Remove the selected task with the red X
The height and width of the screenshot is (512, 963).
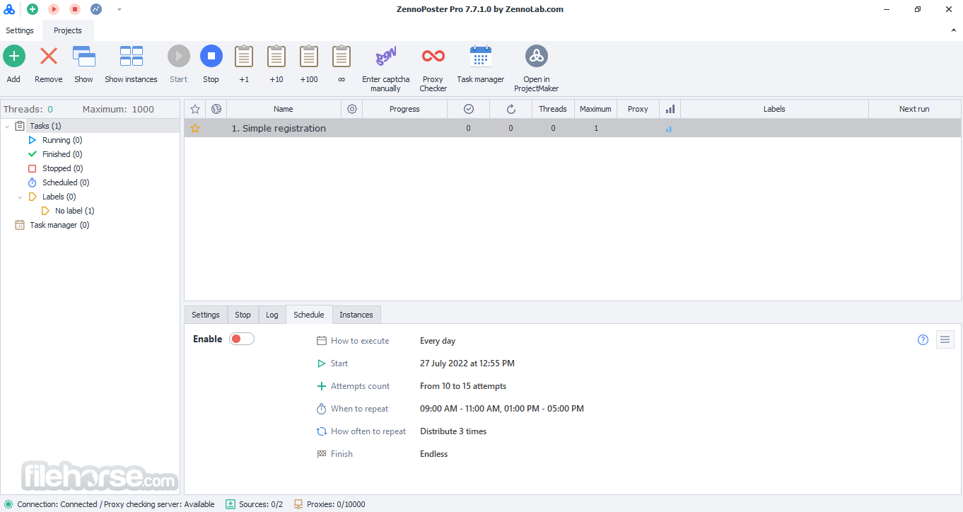(49, 64)
